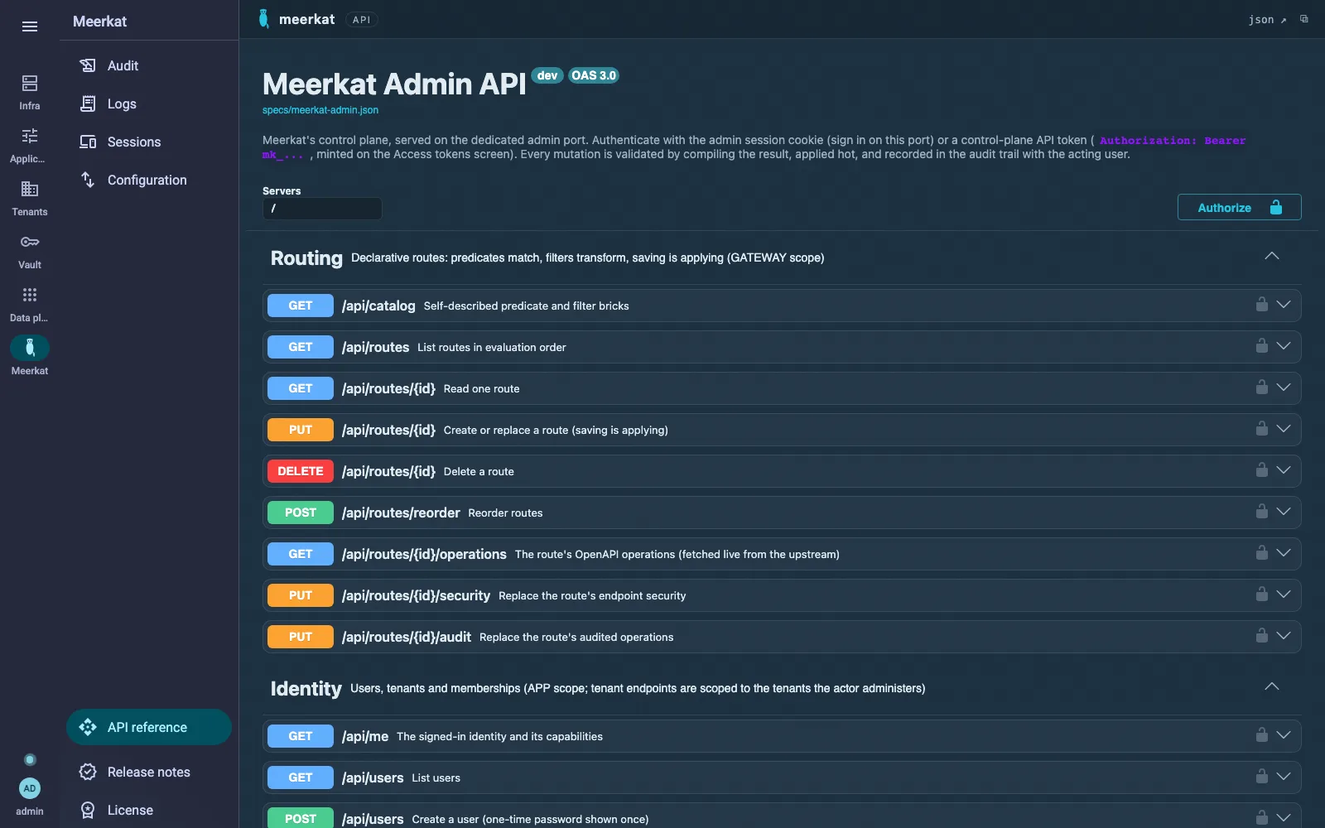
Task: Select API reference menu item
Action: pyautogui.click(x=149, y=727)
